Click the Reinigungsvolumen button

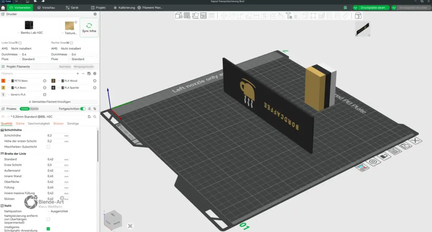84,67
